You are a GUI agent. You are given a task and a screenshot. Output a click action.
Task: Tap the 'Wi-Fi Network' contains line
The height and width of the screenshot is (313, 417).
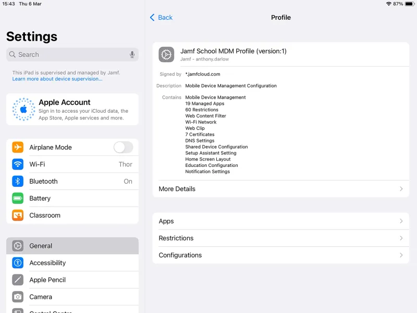pyautogui.click(x=201, y=122)
